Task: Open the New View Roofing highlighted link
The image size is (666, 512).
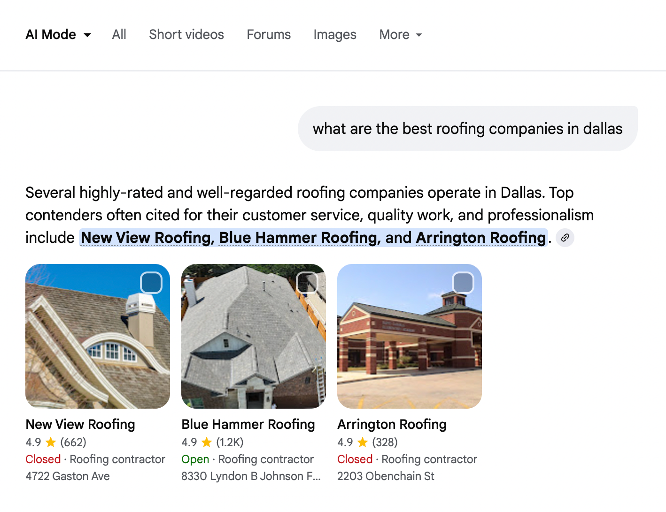Action: coord(145,238)
